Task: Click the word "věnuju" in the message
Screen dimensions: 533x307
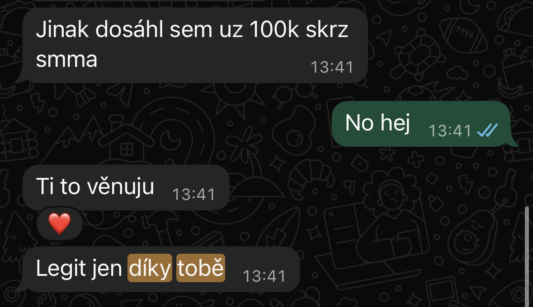Action: tap(120, 187)
